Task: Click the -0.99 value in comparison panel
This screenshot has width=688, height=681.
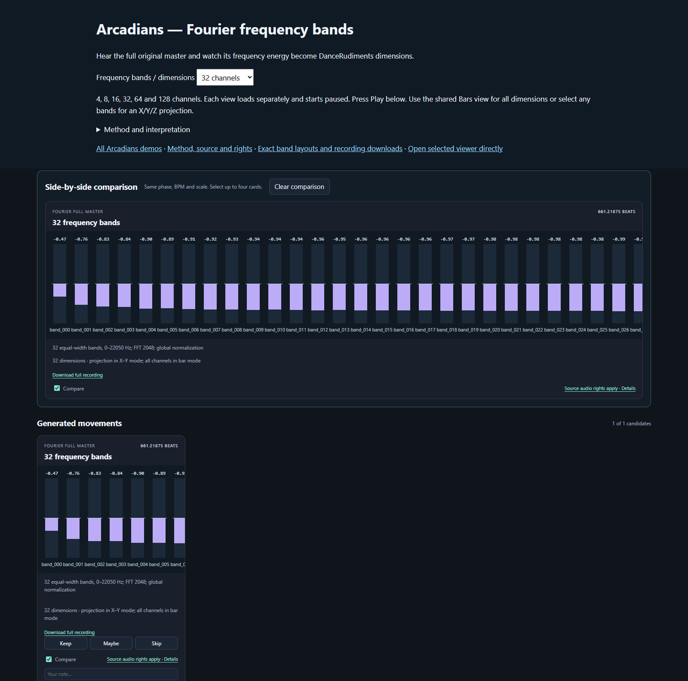Action: pos(619,239)
